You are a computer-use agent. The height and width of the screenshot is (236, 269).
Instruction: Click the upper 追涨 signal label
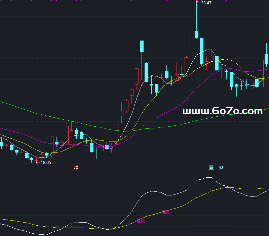pos(165,212)
